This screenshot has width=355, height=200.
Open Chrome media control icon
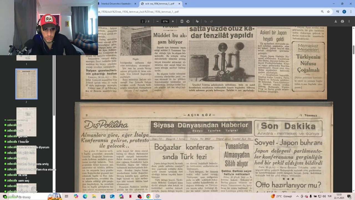338,12
